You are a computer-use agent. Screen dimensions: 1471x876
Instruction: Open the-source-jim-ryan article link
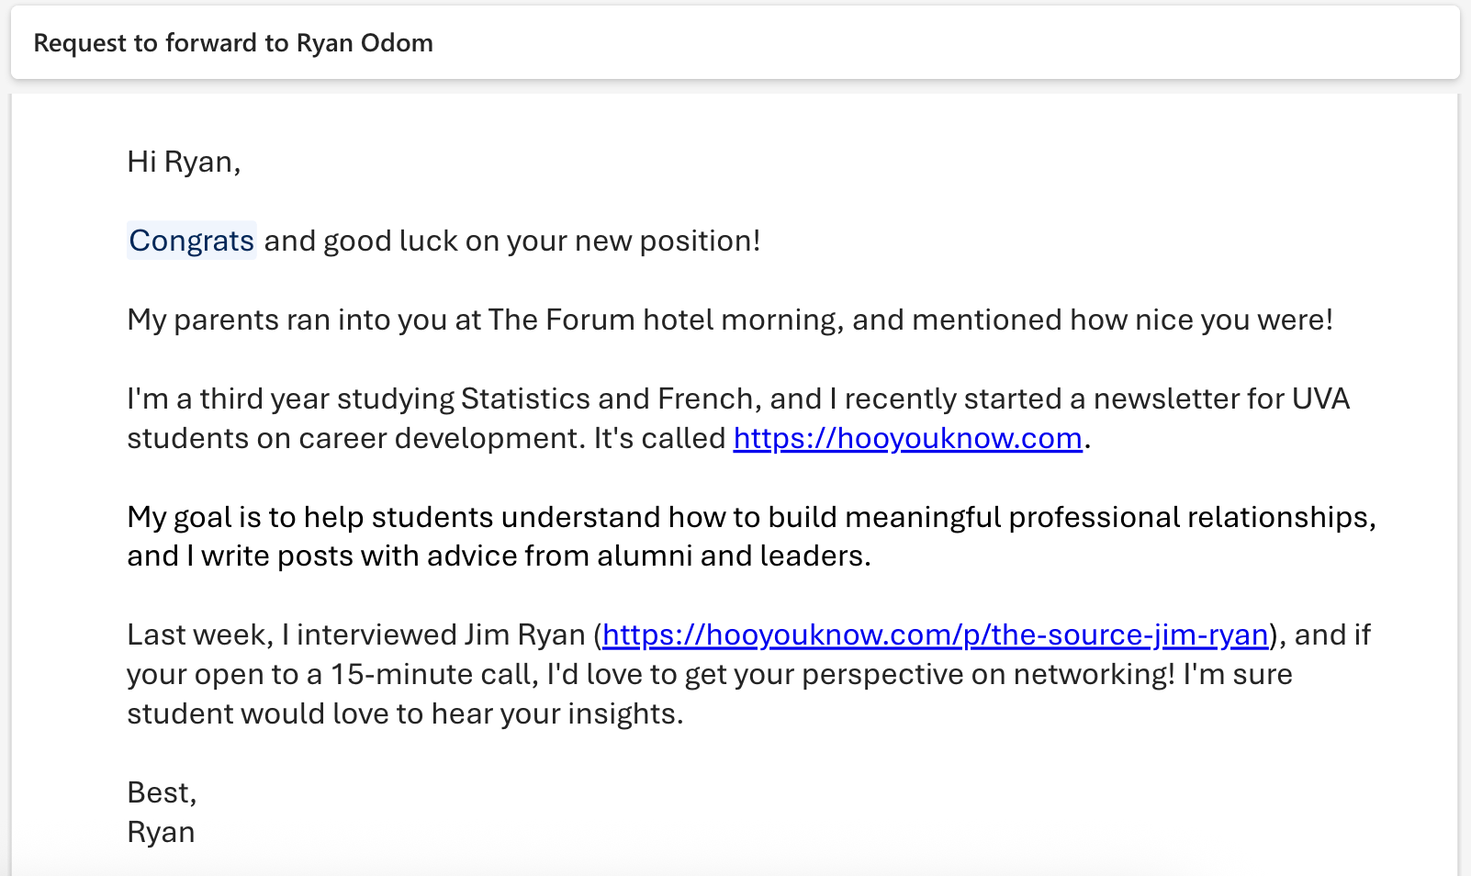click(x=935, y=635)
